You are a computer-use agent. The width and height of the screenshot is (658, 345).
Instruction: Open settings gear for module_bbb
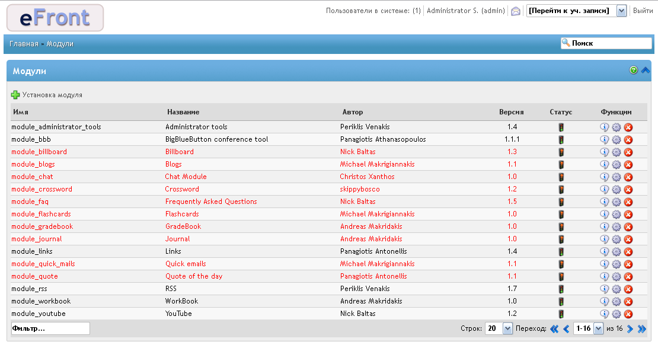617,140
